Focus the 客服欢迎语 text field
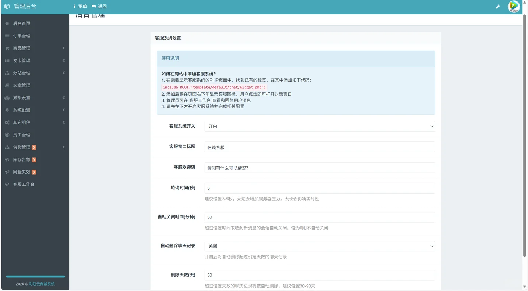 [319, 168]
